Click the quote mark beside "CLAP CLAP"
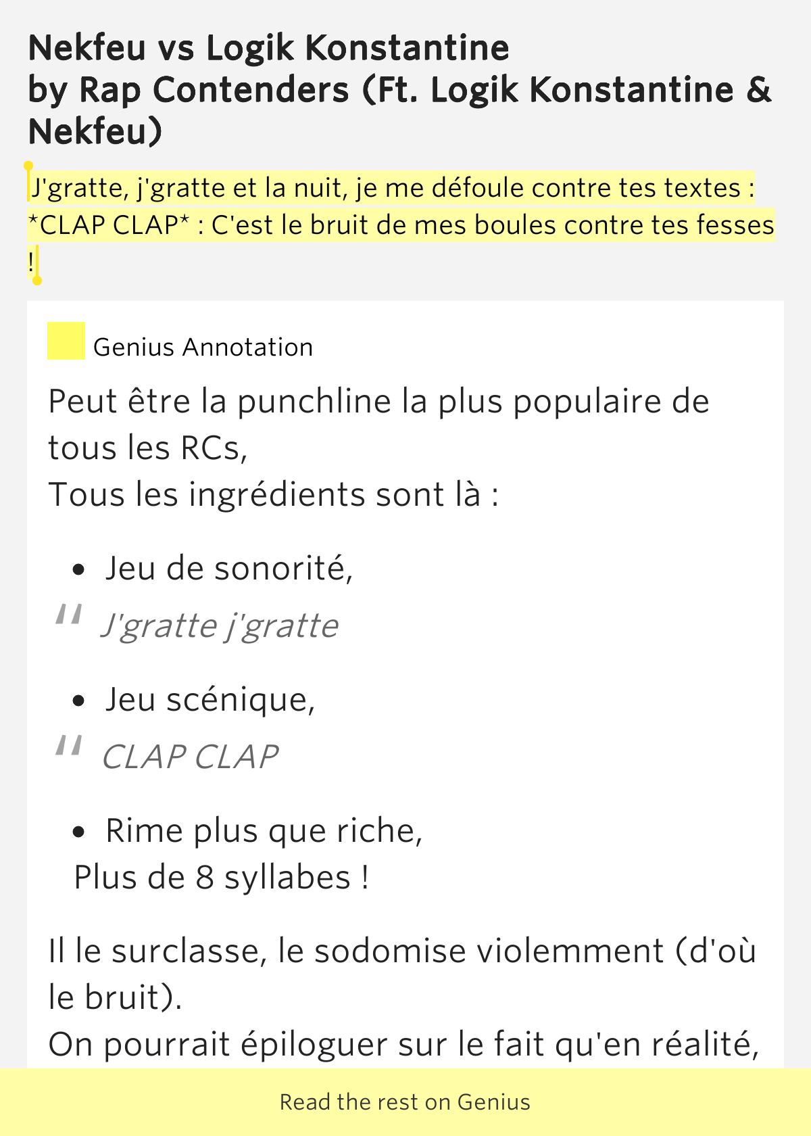Screen dimensions: 811x1136 click(68, 747)
